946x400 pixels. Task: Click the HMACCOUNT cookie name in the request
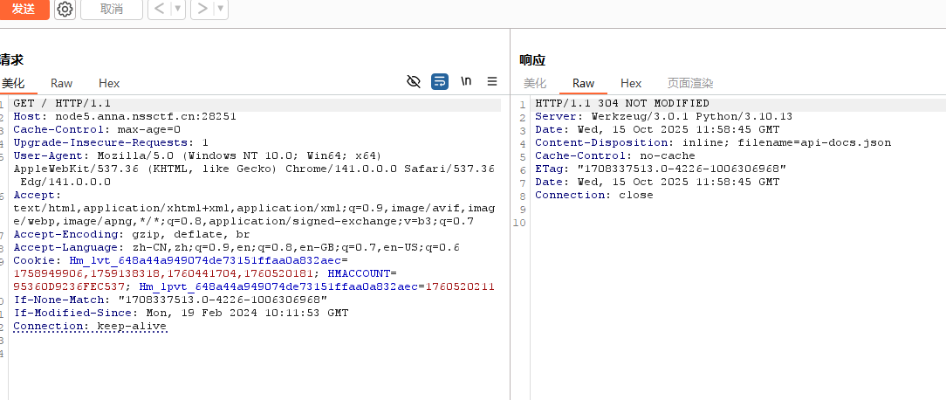359,273
